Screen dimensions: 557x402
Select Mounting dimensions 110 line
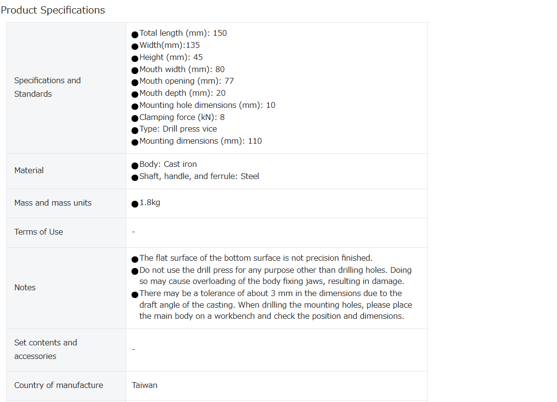(200, 141)
